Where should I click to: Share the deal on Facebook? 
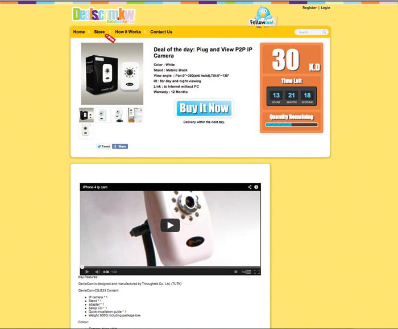pyautogui.click(x=120, y=146)
